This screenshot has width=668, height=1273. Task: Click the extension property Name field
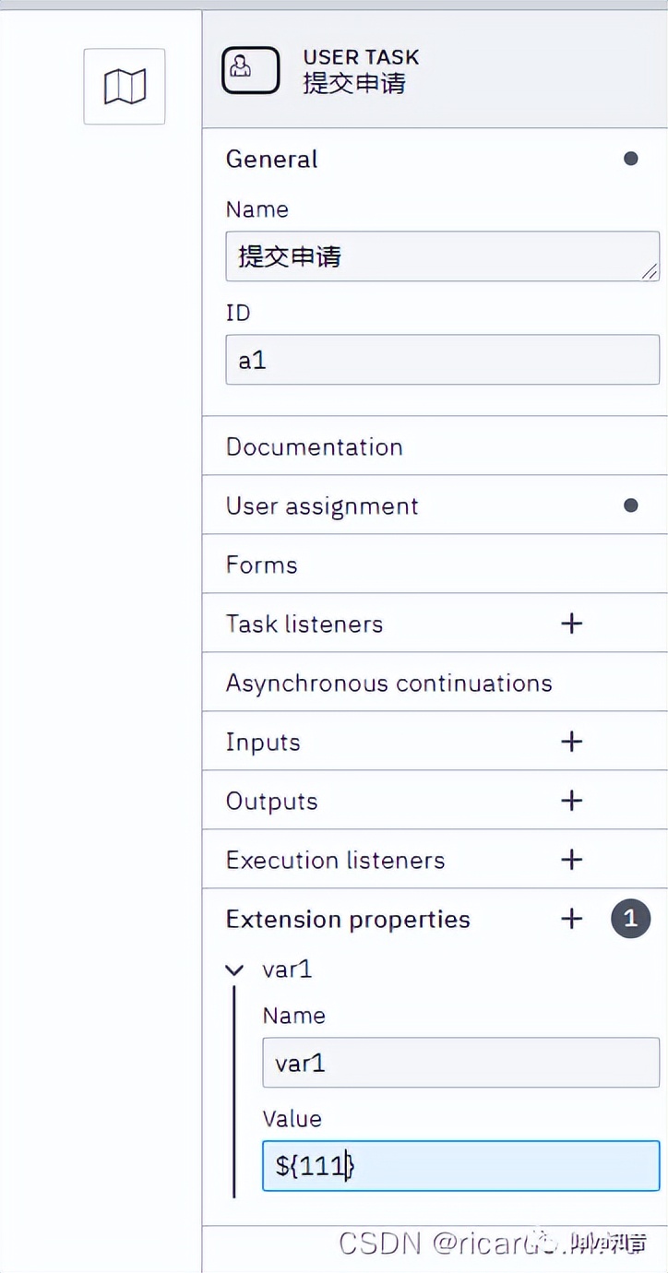(x=460, y=1063)
